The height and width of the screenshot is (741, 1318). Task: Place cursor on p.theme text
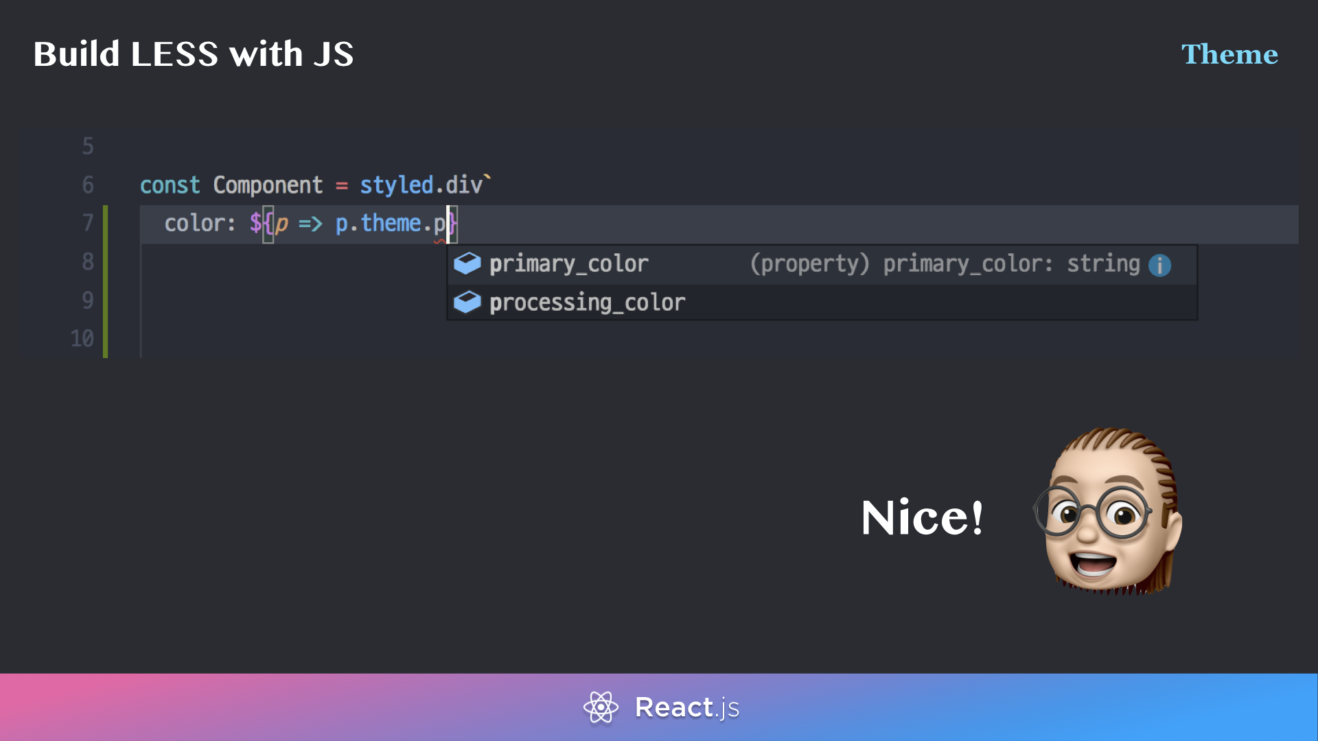(x=378, y=223)
